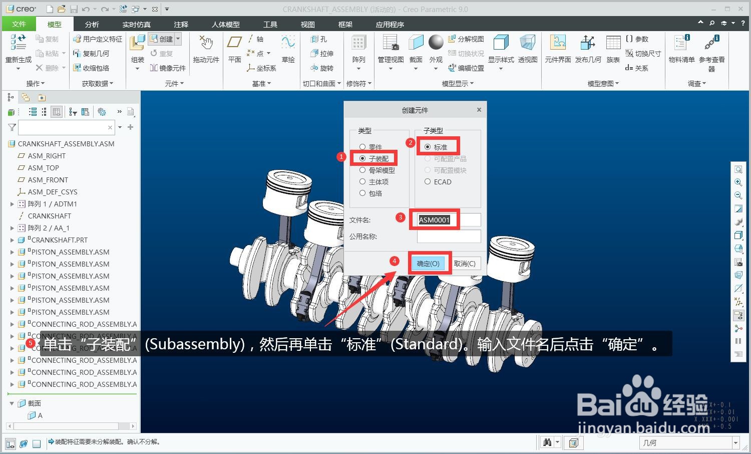Expand the 阵列 1 / ADTM1 node

(x=12, y=204)
